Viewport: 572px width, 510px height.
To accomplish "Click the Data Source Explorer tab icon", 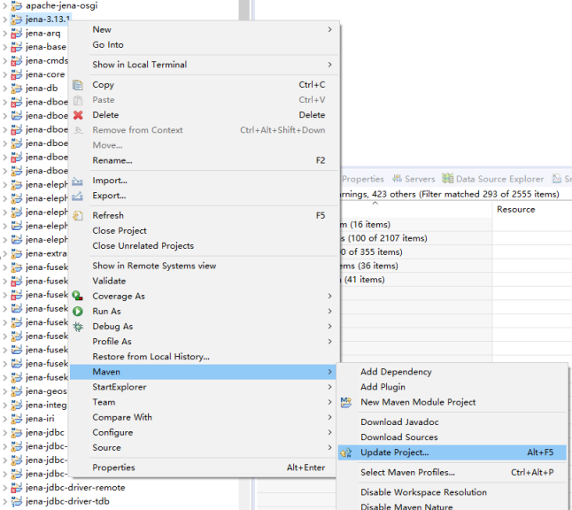I will point(448,179).
